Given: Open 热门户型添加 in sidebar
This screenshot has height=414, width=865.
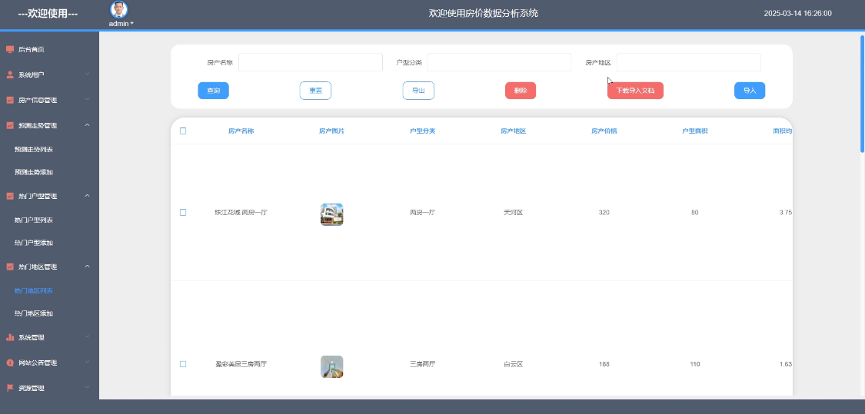Looking at the screenshot, I should (34, 243).
